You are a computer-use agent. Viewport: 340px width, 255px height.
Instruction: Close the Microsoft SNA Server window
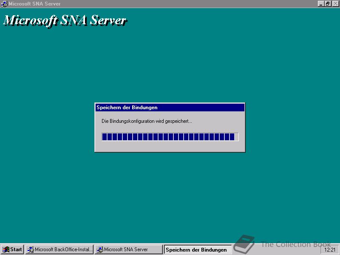coord(335,4)
